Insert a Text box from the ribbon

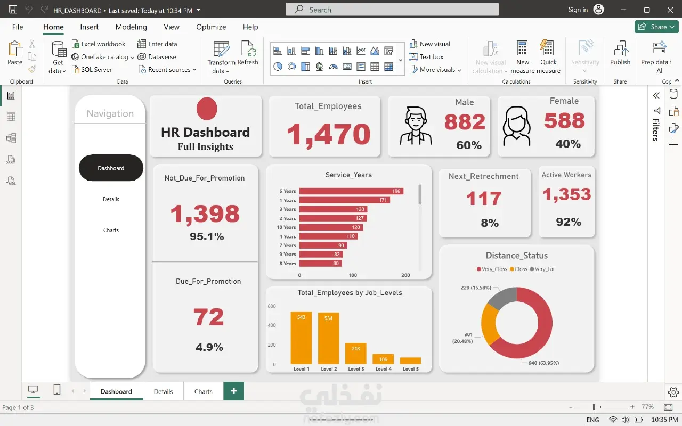click(426, 57)
